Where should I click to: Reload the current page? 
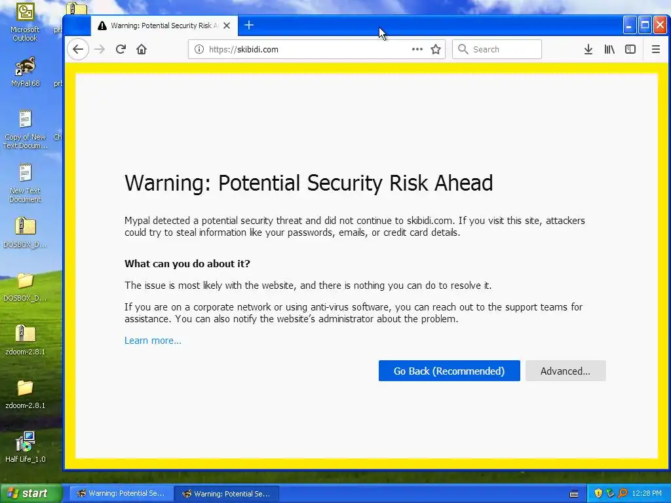coord(121,49)
